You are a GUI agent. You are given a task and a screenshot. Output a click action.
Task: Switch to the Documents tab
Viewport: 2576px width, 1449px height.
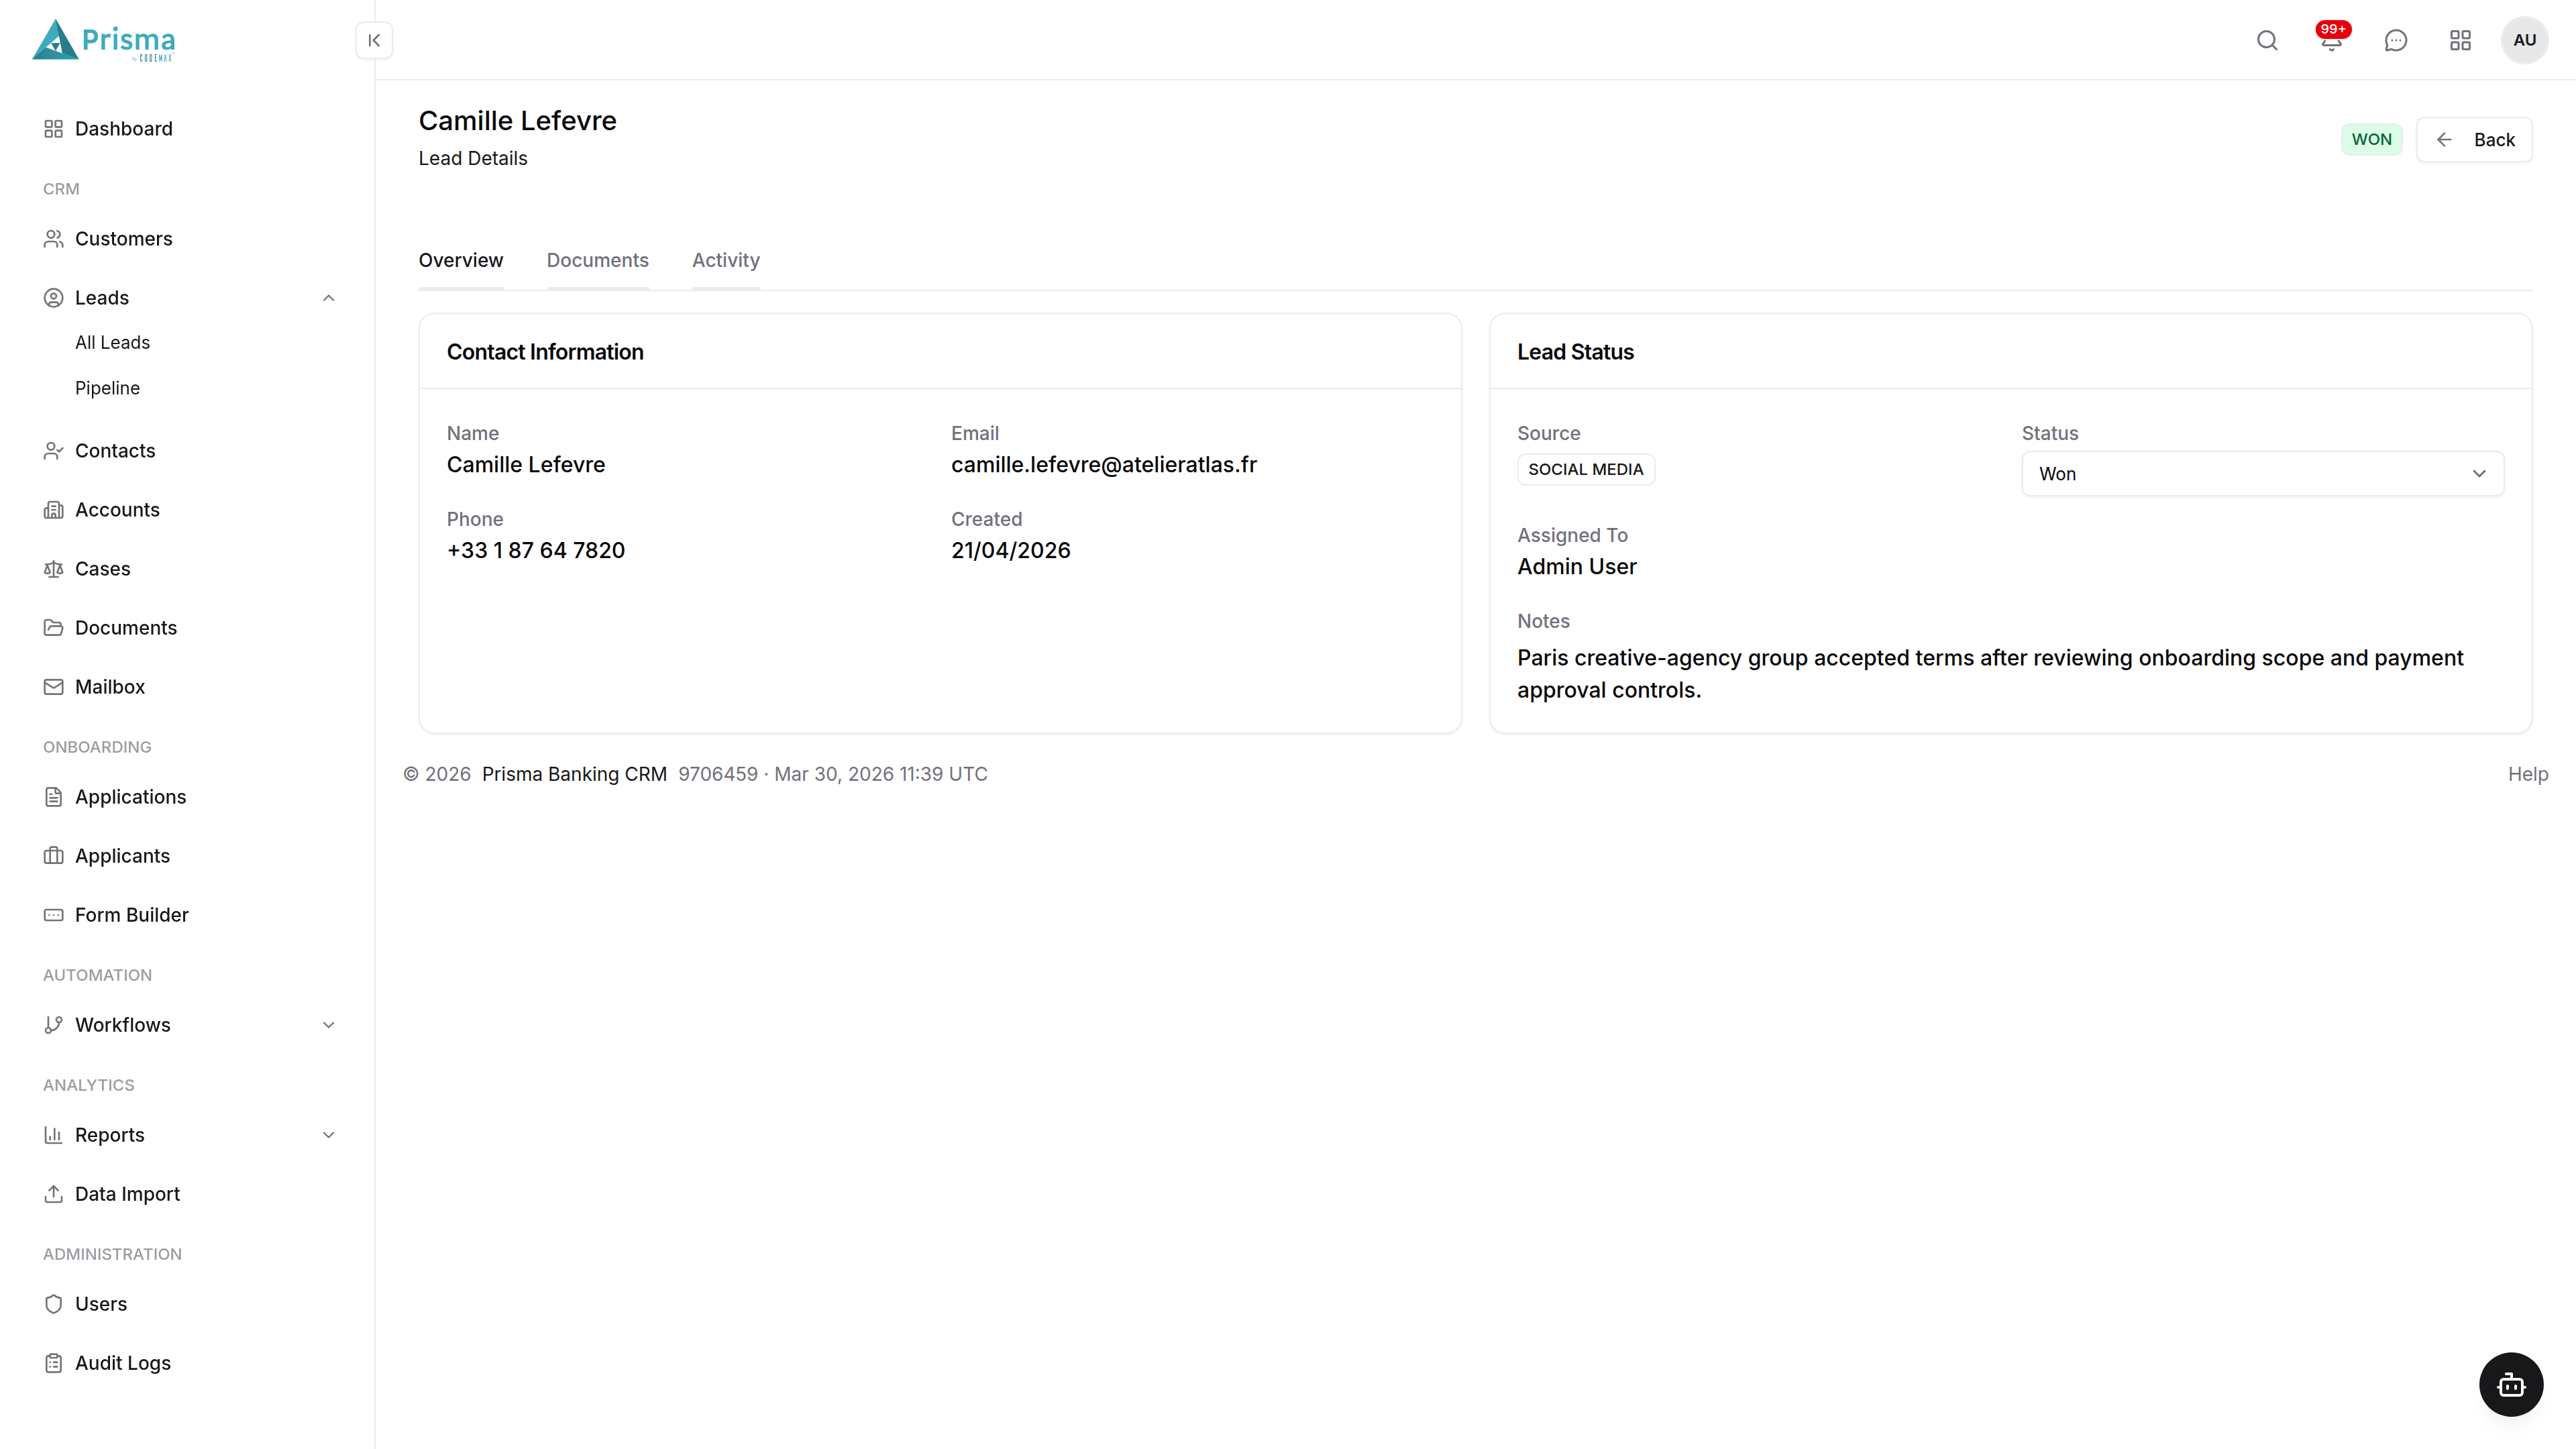tap(598, 261)
